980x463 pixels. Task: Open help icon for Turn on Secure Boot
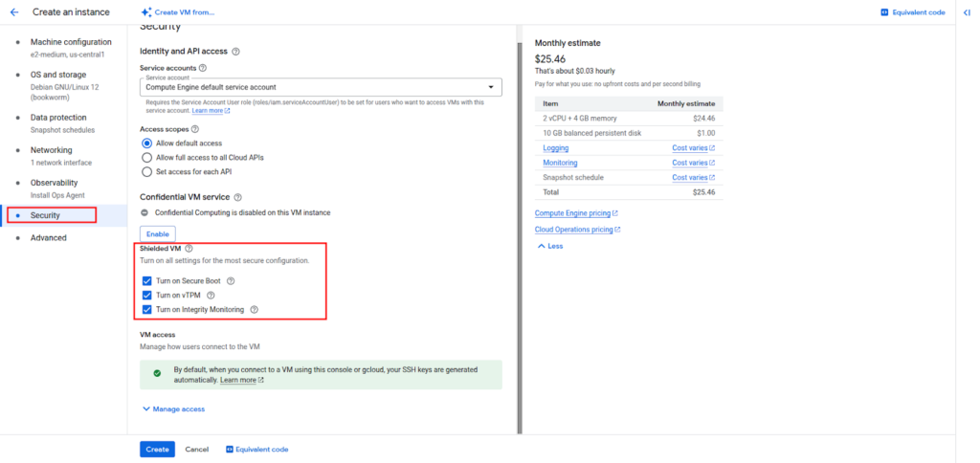[x=231, y=281]
